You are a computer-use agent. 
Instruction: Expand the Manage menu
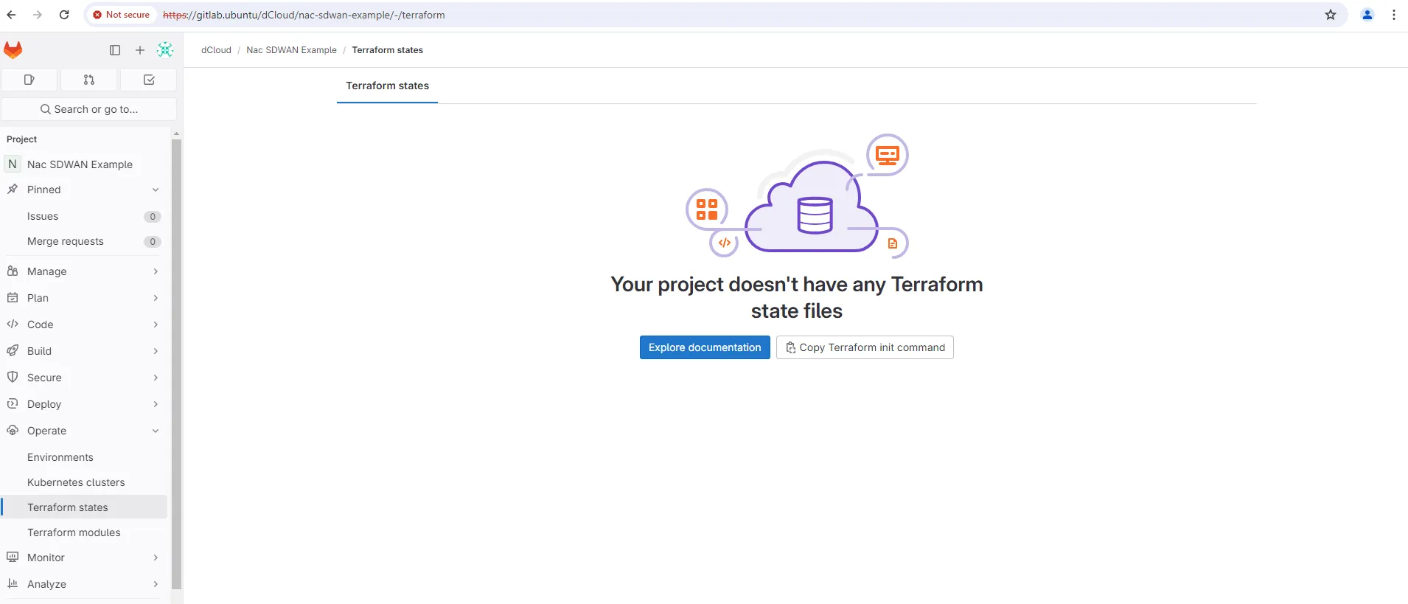tap(84, 271)
